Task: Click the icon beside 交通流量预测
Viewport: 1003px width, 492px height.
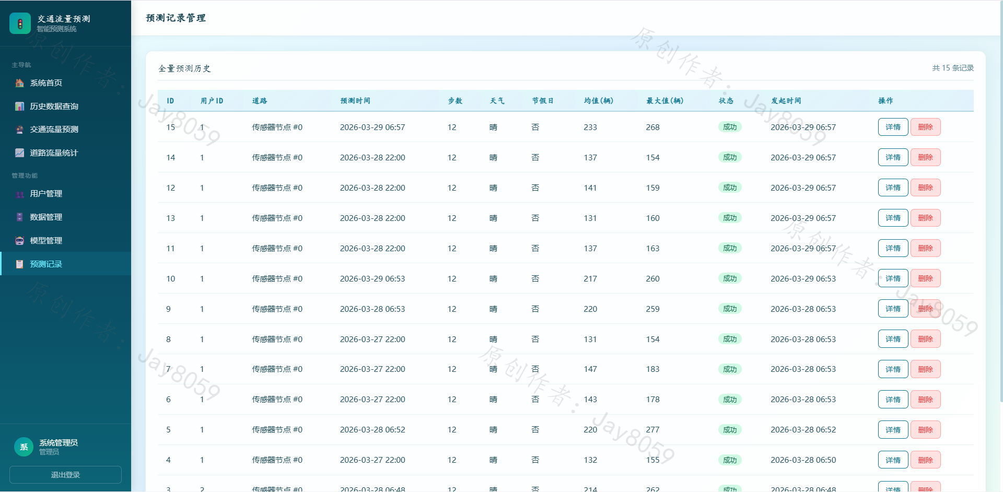Action: pyautogui.click(x=19, y=130)
